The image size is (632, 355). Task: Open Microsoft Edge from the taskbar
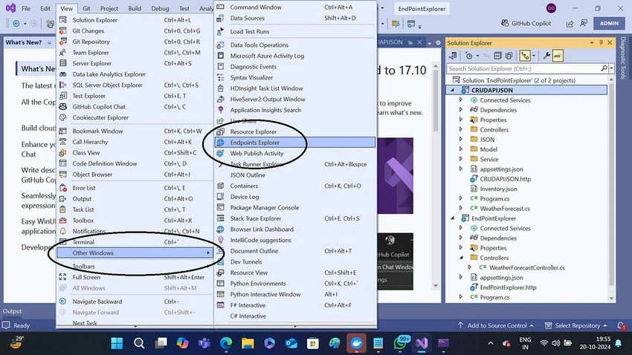pos(226,343)
